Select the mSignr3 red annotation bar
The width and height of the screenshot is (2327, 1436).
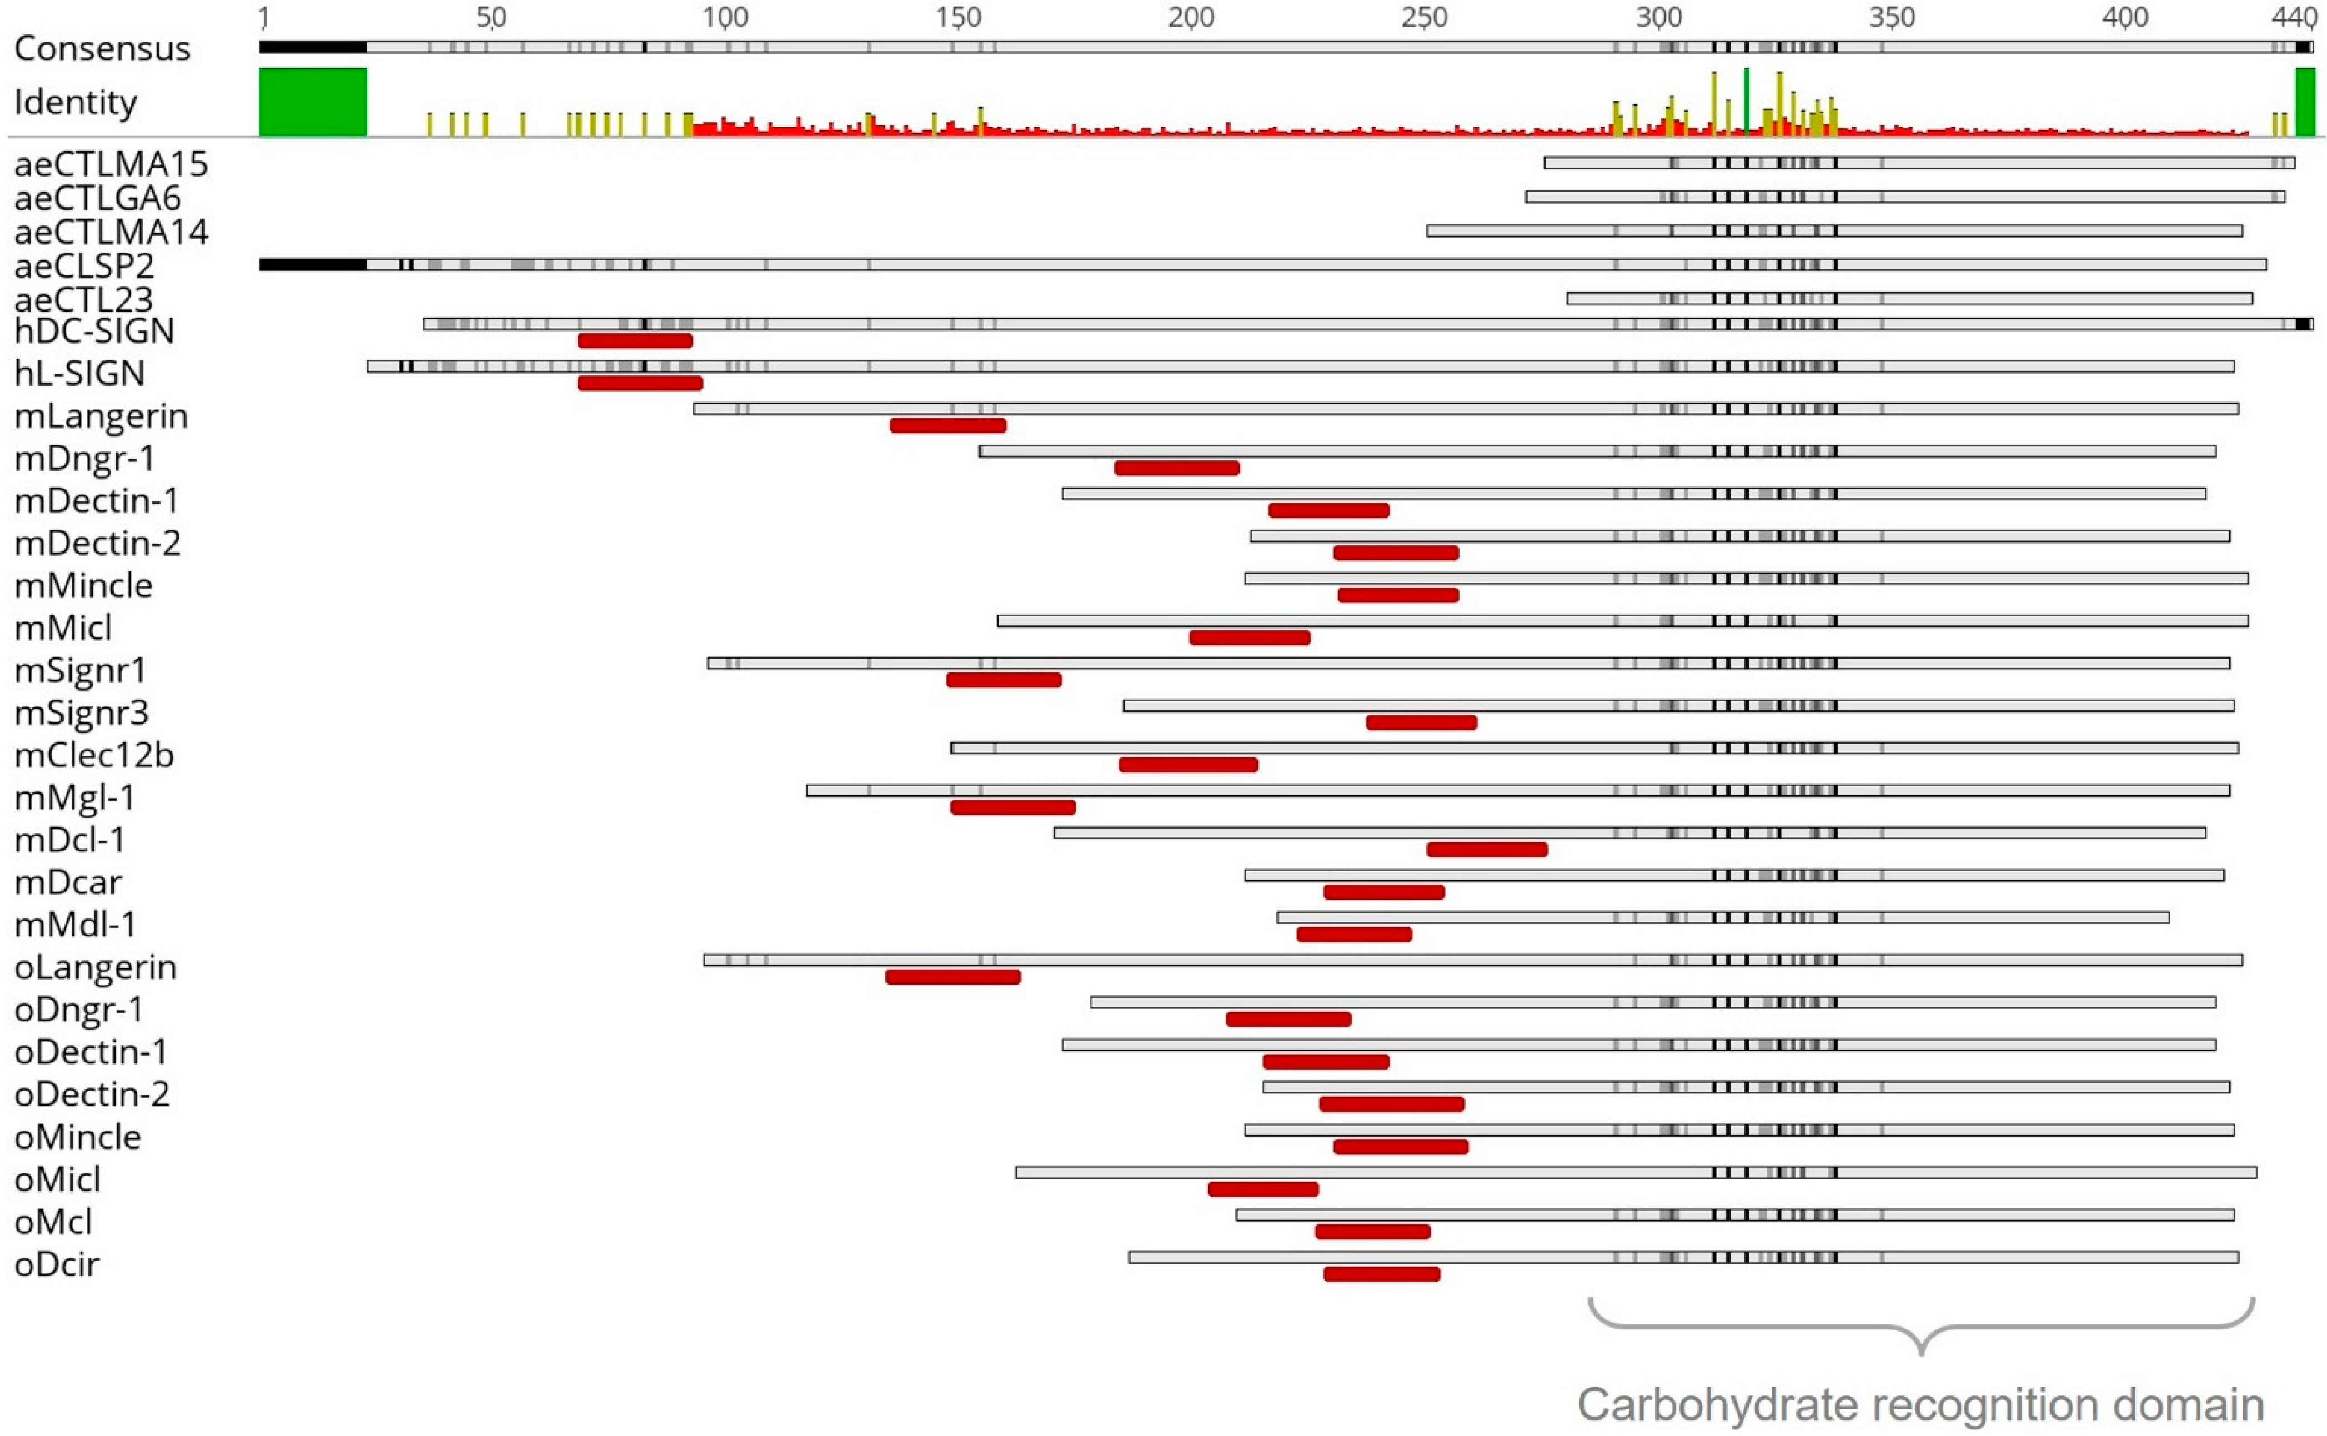point(1421,723)
